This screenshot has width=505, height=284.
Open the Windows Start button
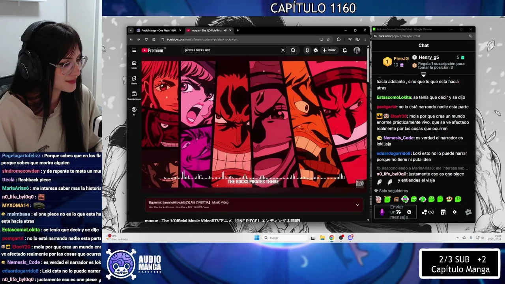(257, 237)
